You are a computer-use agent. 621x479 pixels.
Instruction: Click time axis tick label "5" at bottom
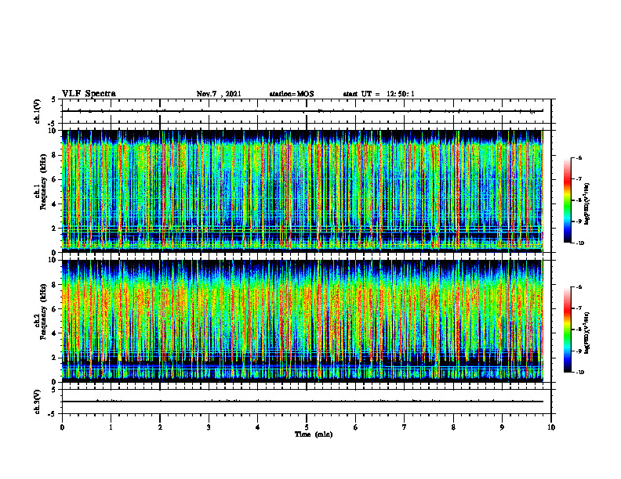click(307, 427)
